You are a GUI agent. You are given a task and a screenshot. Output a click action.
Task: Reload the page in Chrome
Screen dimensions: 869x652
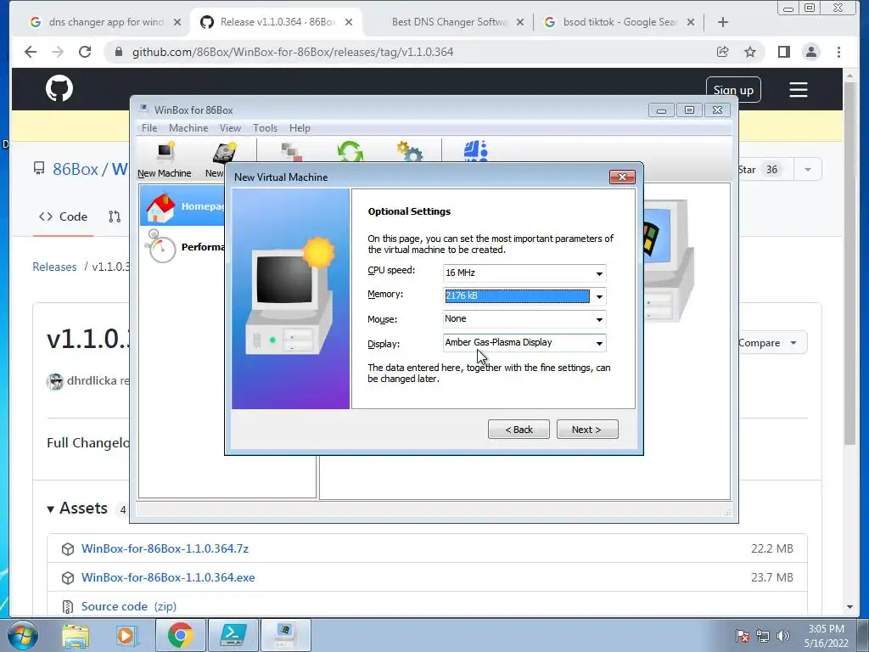tap(85, 52)
